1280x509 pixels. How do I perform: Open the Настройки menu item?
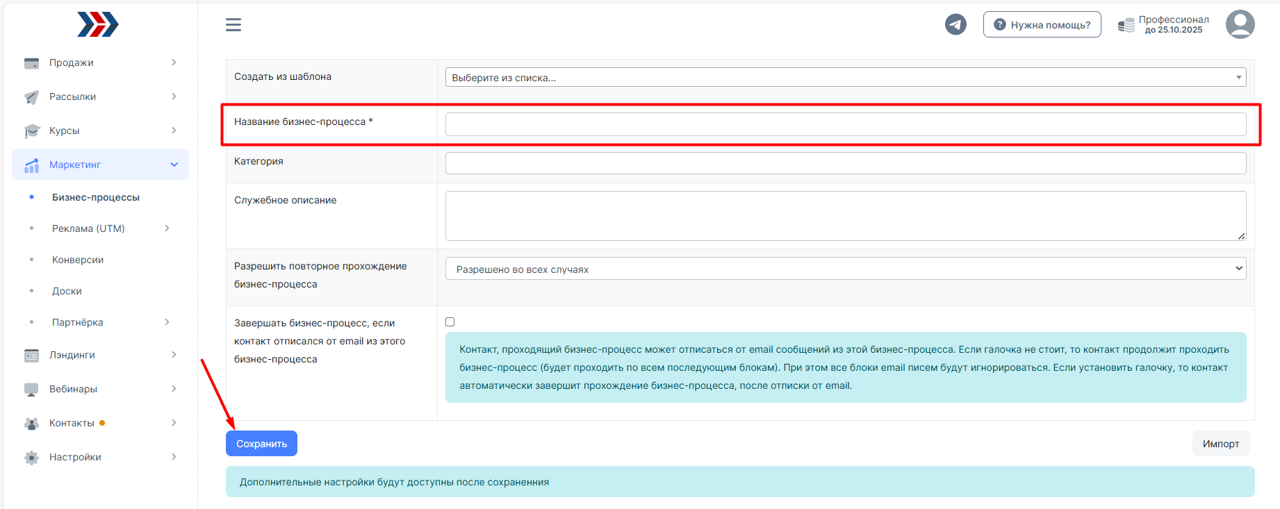[100, 457]
